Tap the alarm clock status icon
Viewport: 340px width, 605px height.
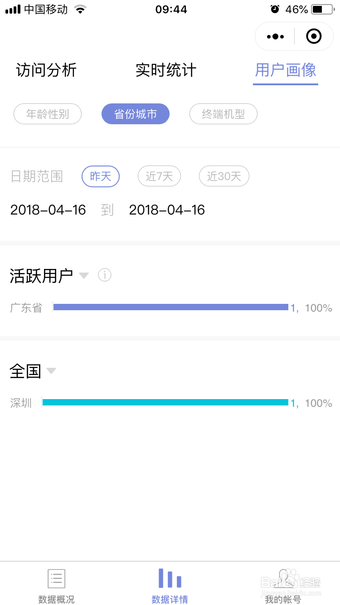coord(275,9)
